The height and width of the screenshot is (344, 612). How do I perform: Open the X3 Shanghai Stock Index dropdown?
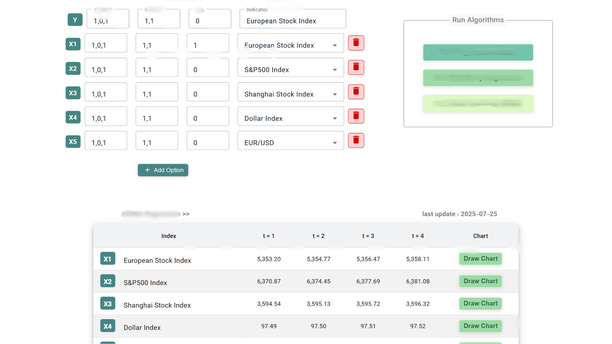[291, 92]
